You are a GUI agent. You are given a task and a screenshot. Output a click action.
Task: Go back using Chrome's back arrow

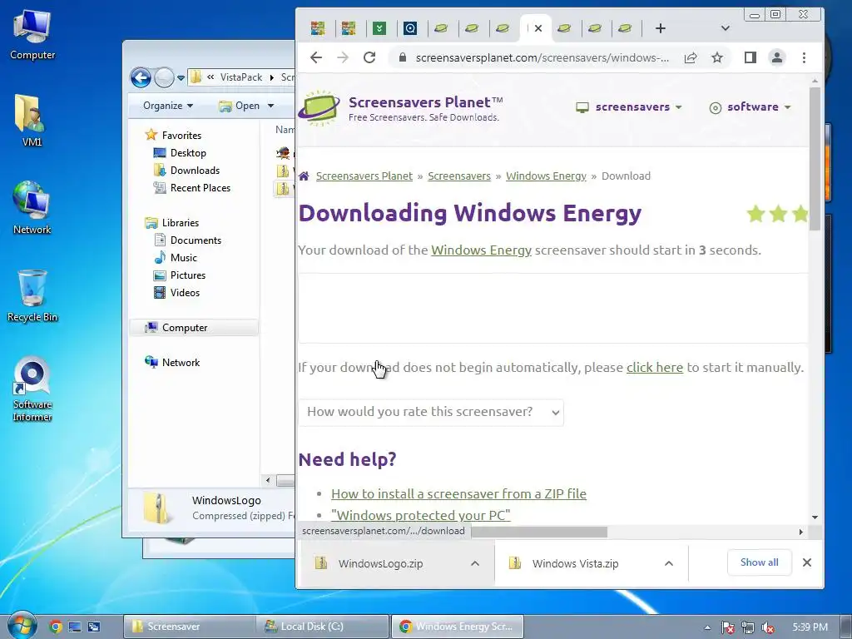(x=315, y=57)
